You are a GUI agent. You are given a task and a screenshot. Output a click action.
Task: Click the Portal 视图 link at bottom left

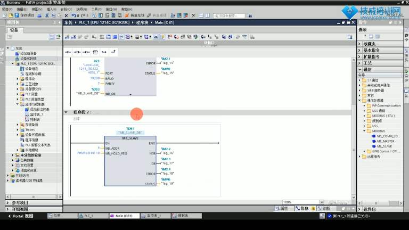pos(21,216)
